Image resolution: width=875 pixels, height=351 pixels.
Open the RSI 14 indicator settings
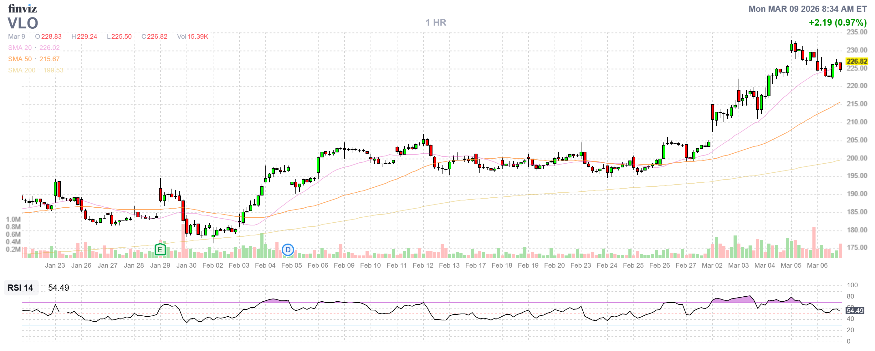tap(20, 288)
